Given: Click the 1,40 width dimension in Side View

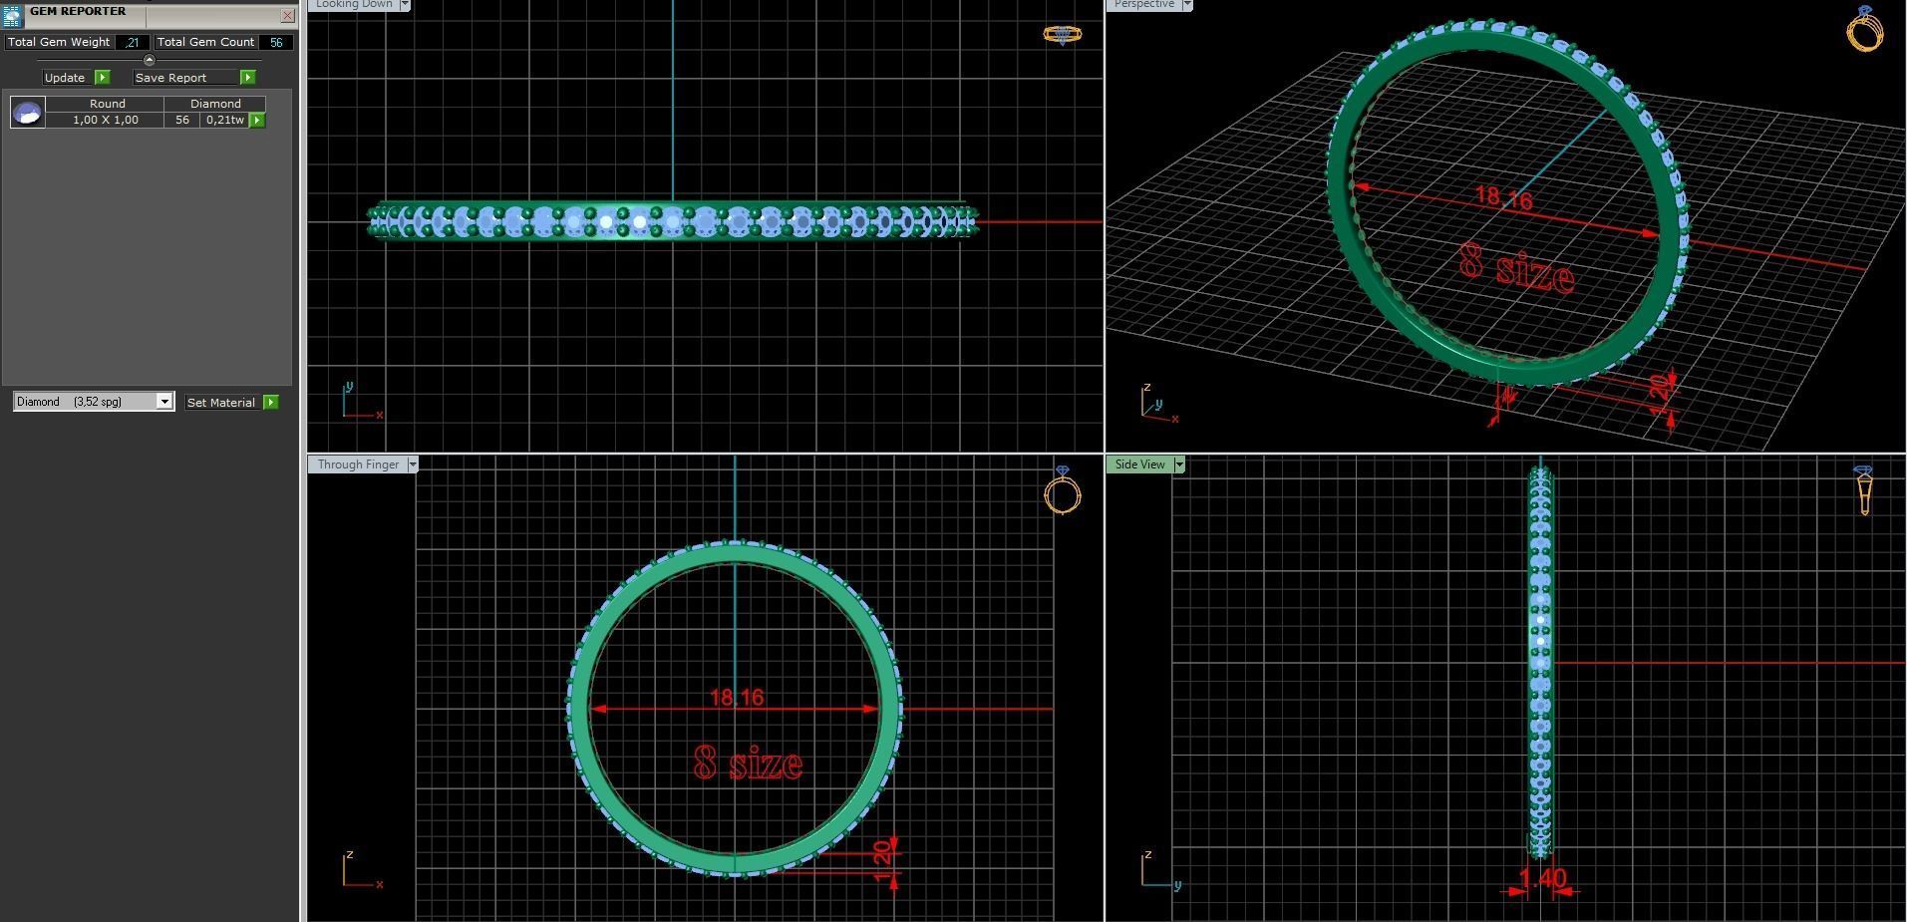Looking at the screenshot, I should [x=1542, y=879].
